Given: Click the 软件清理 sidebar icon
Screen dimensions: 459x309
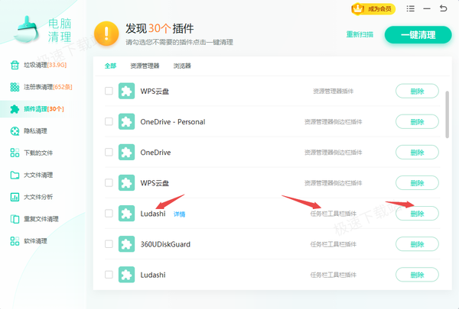Looking at the screenshot, I should (x=15, y=241).
